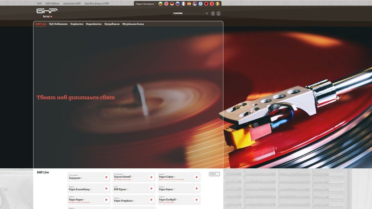The image size is (372, 209).
Task: Open the notifications bell icon
Action: 213,13
